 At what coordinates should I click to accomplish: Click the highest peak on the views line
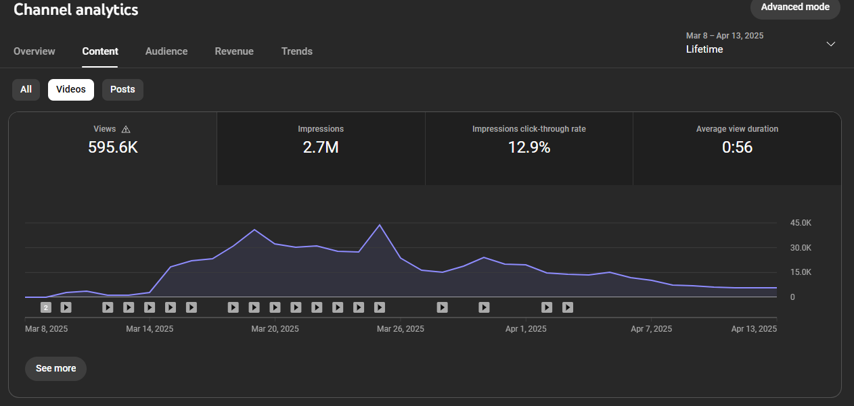pos(380,225)
